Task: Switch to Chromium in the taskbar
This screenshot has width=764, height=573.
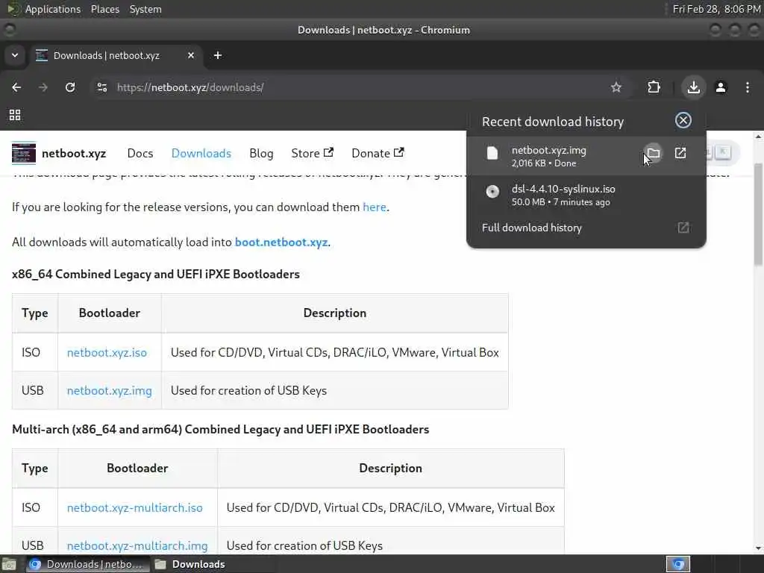Action: tap(87, 564)
